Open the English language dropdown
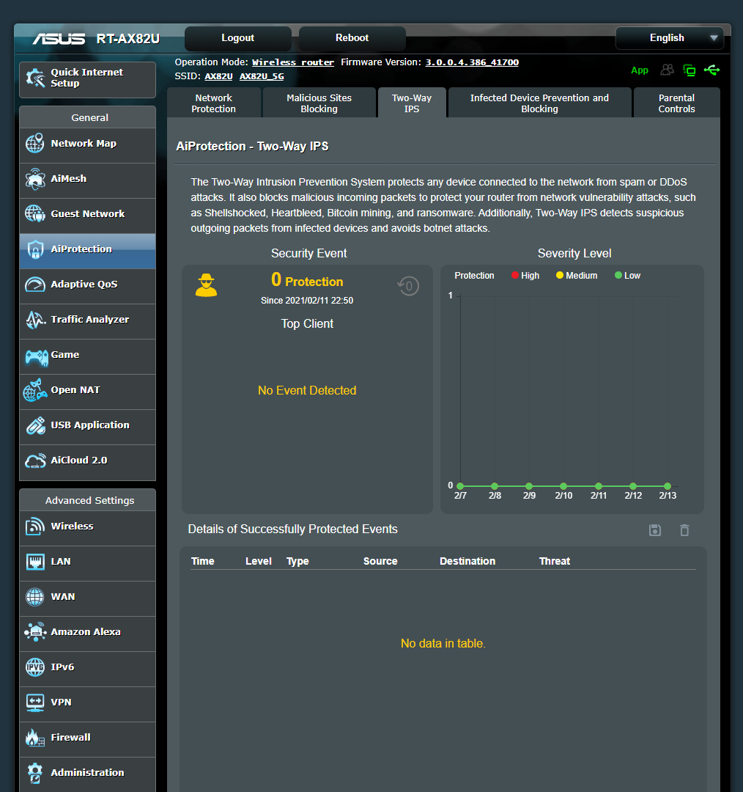Viewport: 743px width, 792px height. [669, 38]
